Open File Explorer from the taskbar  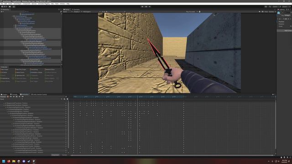[14, 161]
